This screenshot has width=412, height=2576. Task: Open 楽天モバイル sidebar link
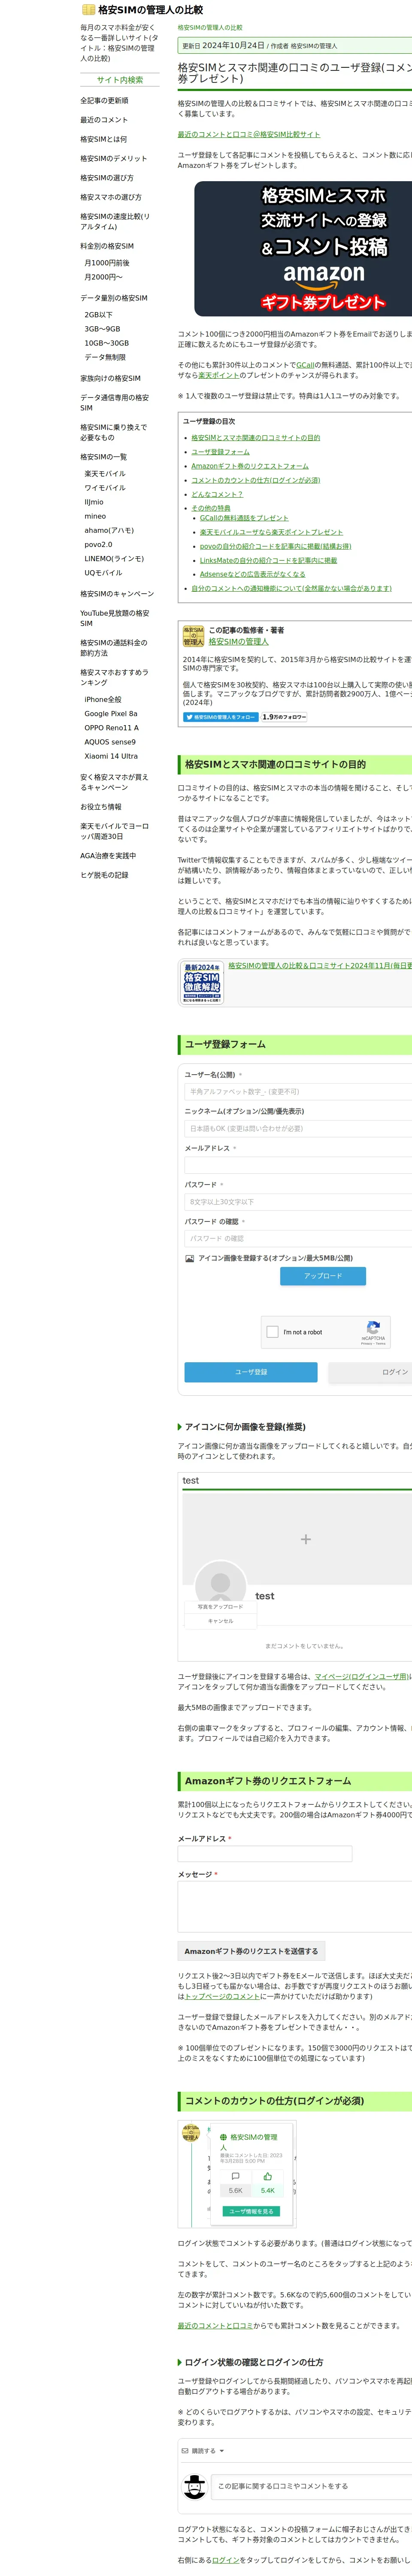click(x=105, y=474)
